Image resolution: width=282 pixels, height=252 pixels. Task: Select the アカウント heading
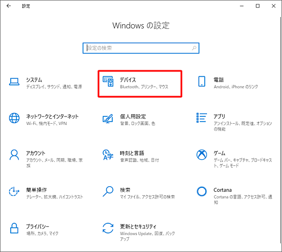point(36,153)
